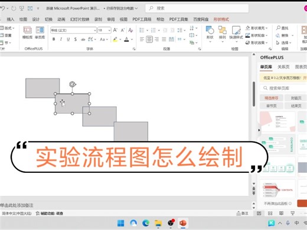Click rotate handle of selected rectangle
The image size is (307, 230).
pos(73,84)
